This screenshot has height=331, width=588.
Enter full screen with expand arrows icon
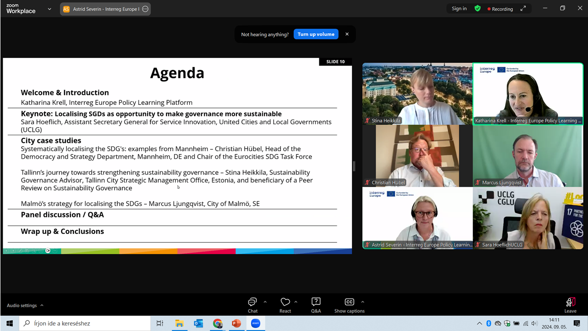(x=523, y=9)
